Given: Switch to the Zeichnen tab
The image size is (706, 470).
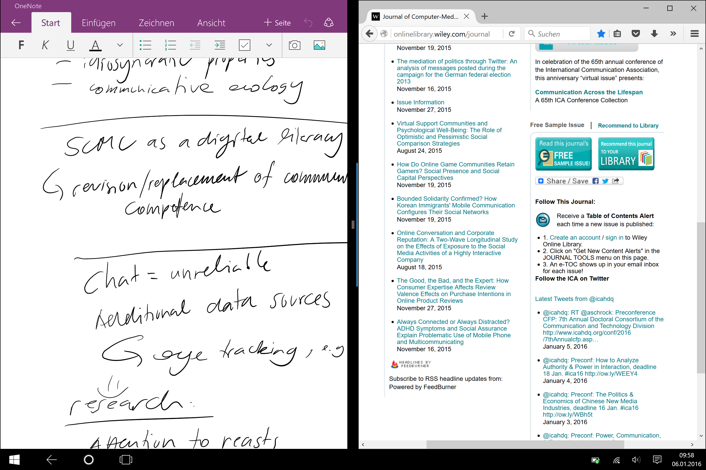Looking at the screenshot, I should point(156,23).
